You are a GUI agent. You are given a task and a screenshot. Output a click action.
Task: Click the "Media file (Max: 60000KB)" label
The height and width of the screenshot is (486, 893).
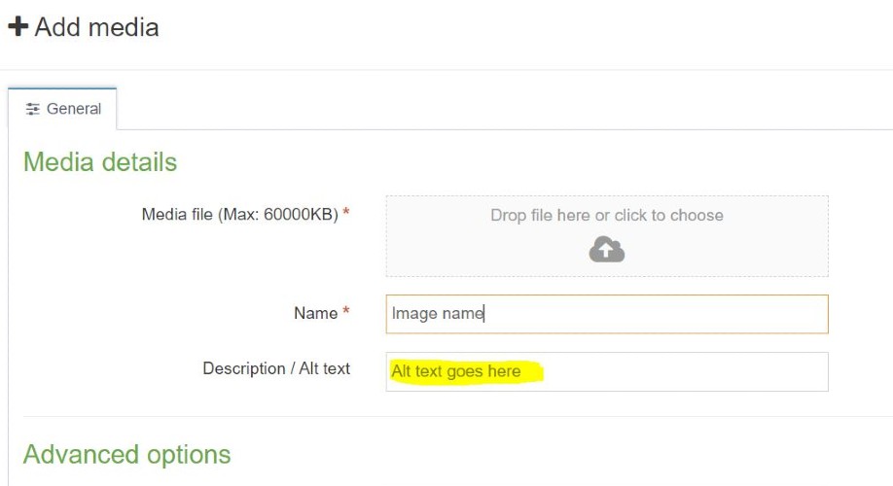[239, 215]
